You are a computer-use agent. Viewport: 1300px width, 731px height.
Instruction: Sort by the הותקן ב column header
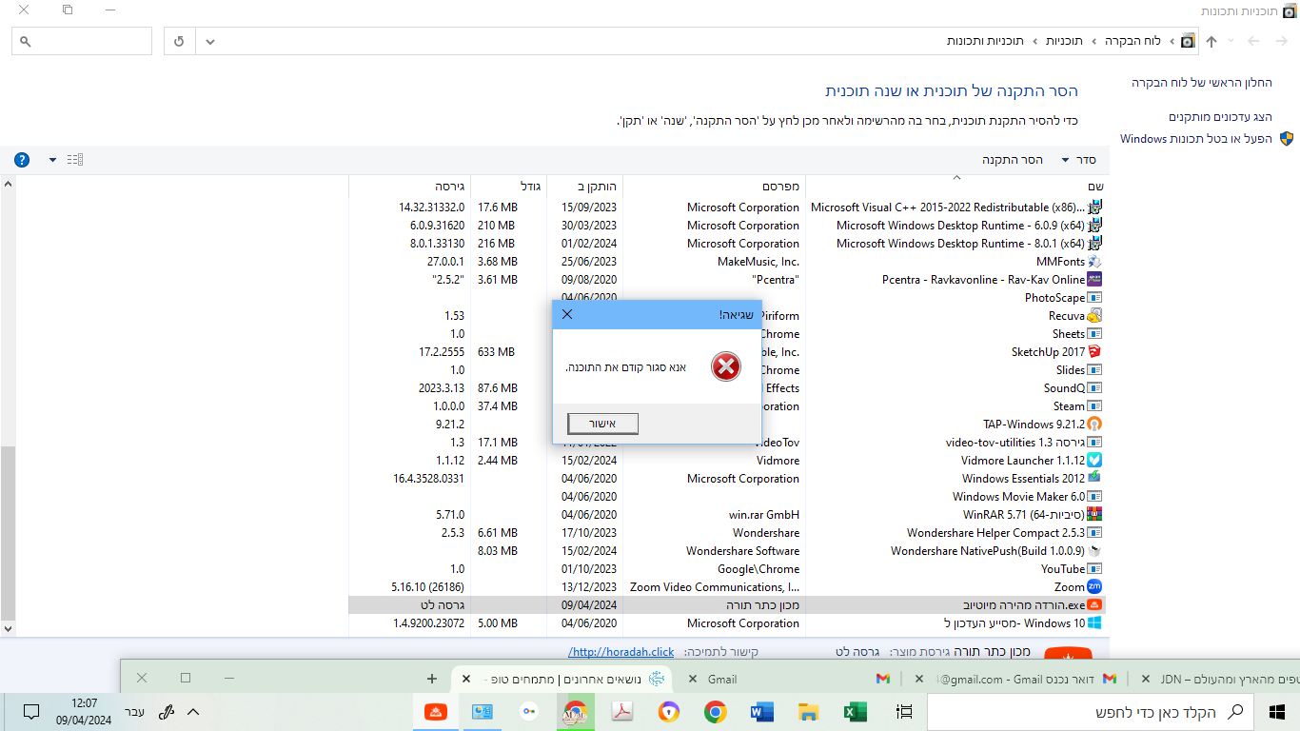[585, 186]
